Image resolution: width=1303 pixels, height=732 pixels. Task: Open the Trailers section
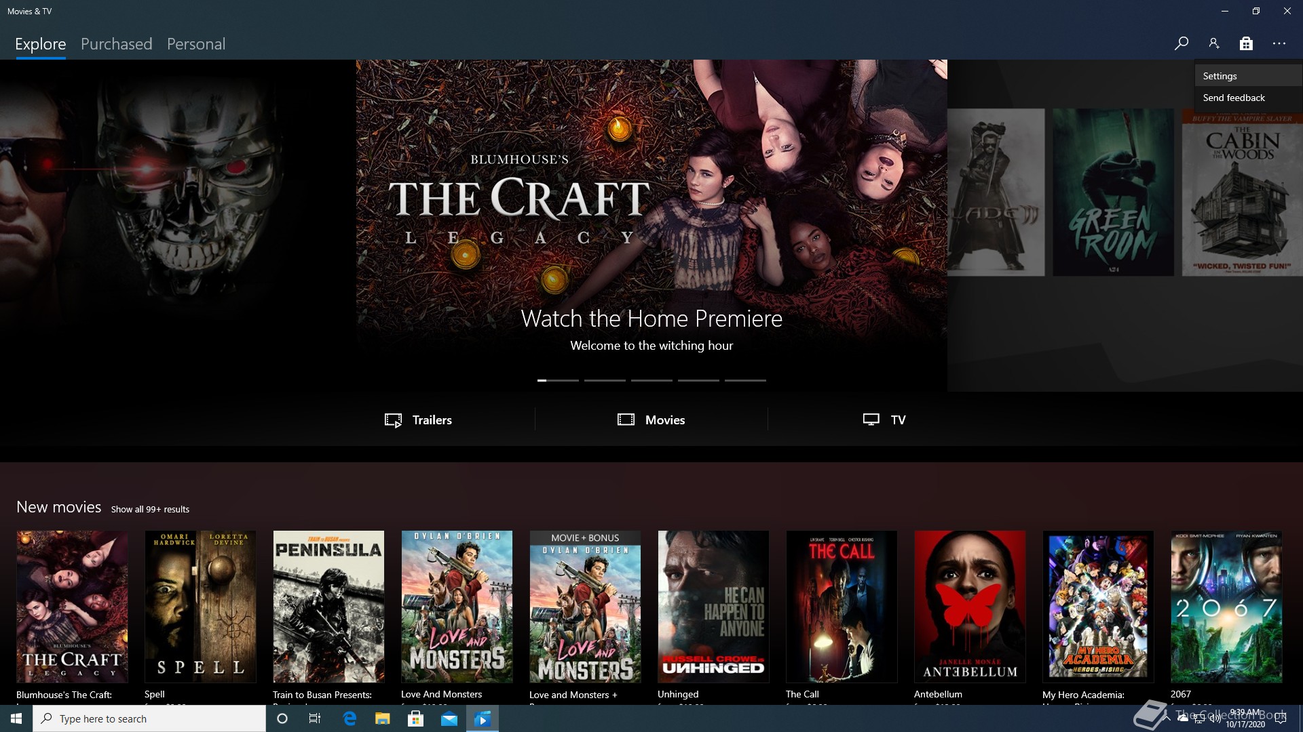418,420
